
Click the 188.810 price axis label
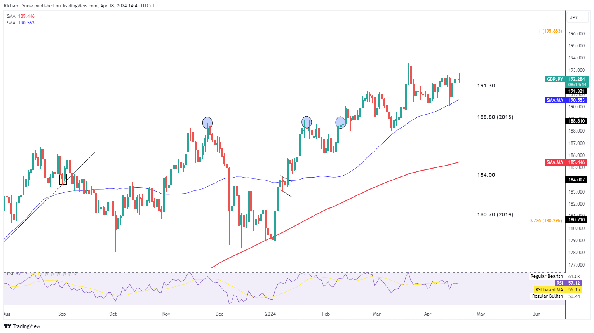(x=577, y=121)
